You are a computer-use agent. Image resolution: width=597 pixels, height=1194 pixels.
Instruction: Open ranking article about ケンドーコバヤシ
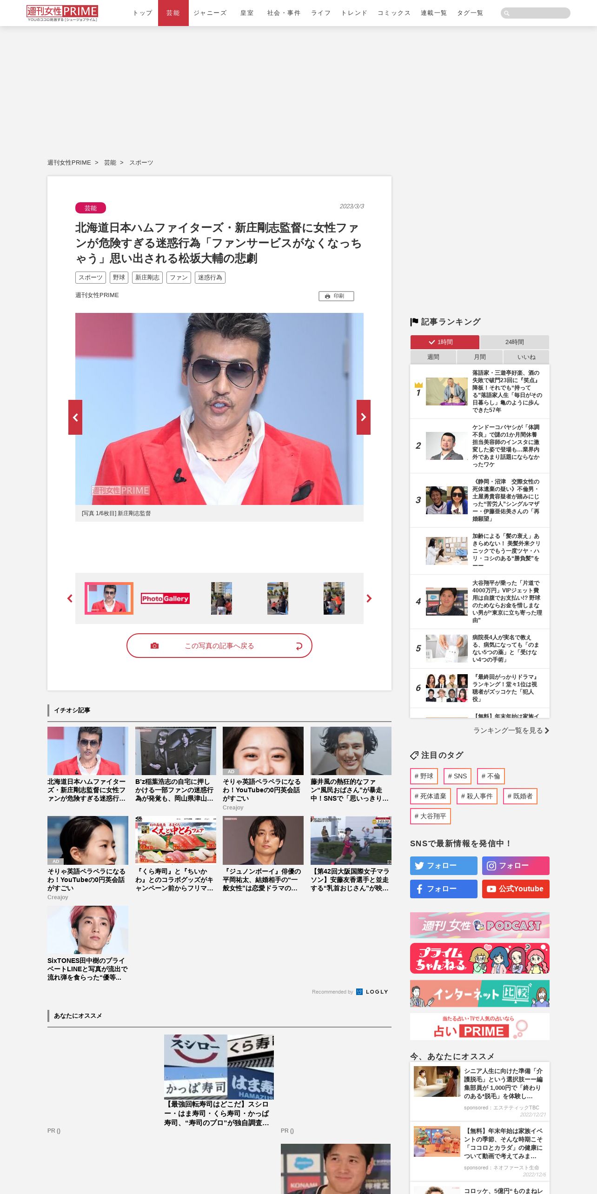tap(480, 446)
